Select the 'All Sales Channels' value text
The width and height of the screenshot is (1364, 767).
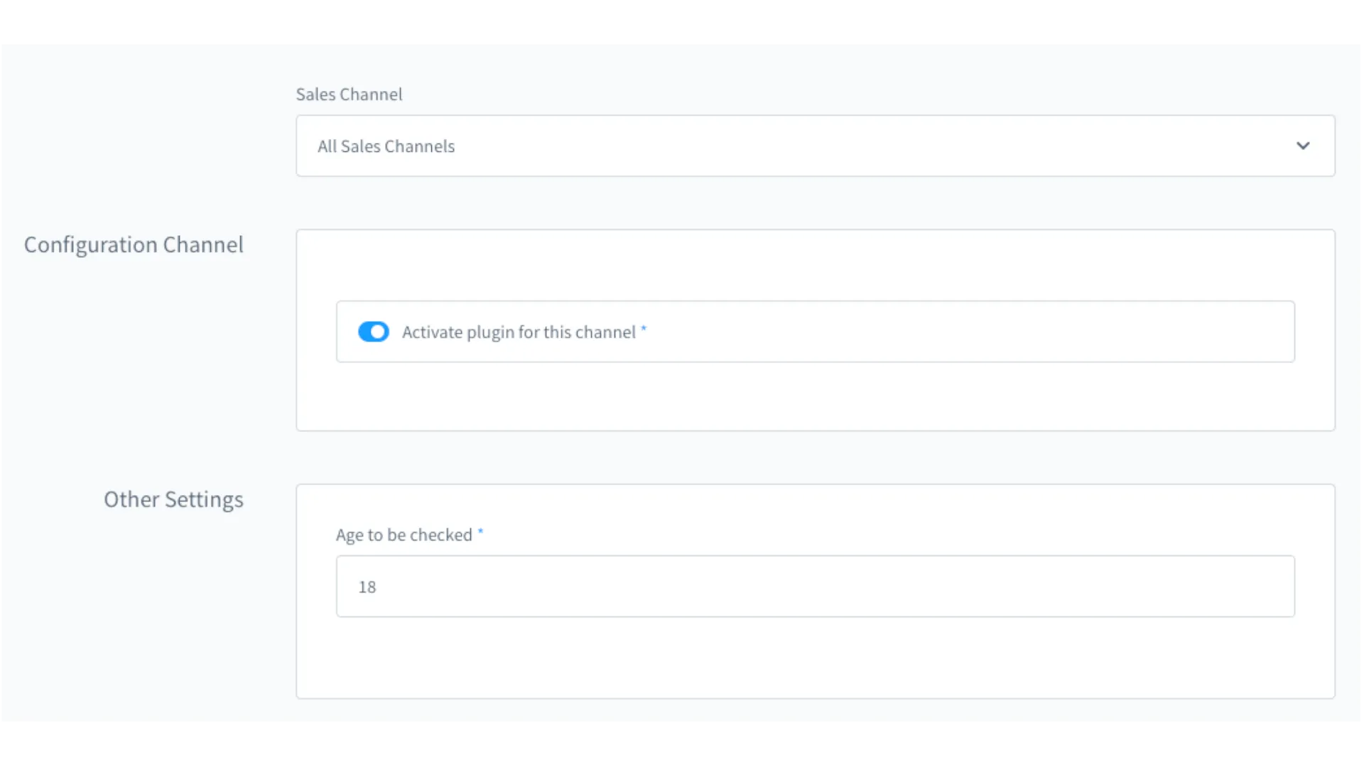pos(386,146)
